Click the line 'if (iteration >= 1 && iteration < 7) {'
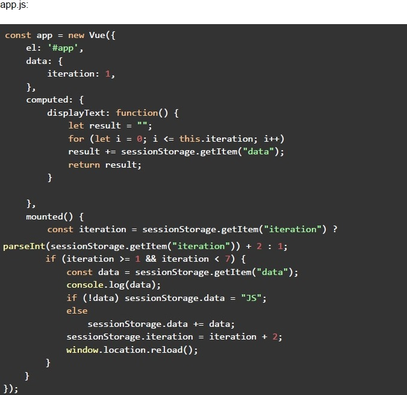 coord(145,259)
